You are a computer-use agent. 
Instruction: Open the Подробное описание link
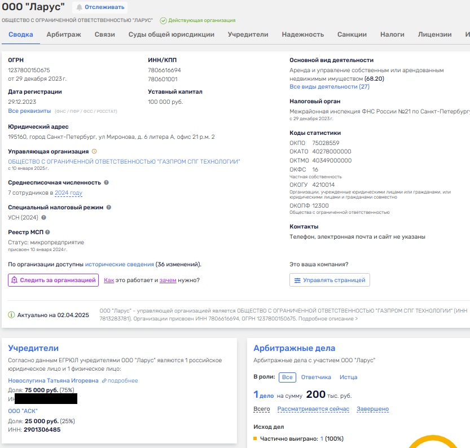coord(328,319)
